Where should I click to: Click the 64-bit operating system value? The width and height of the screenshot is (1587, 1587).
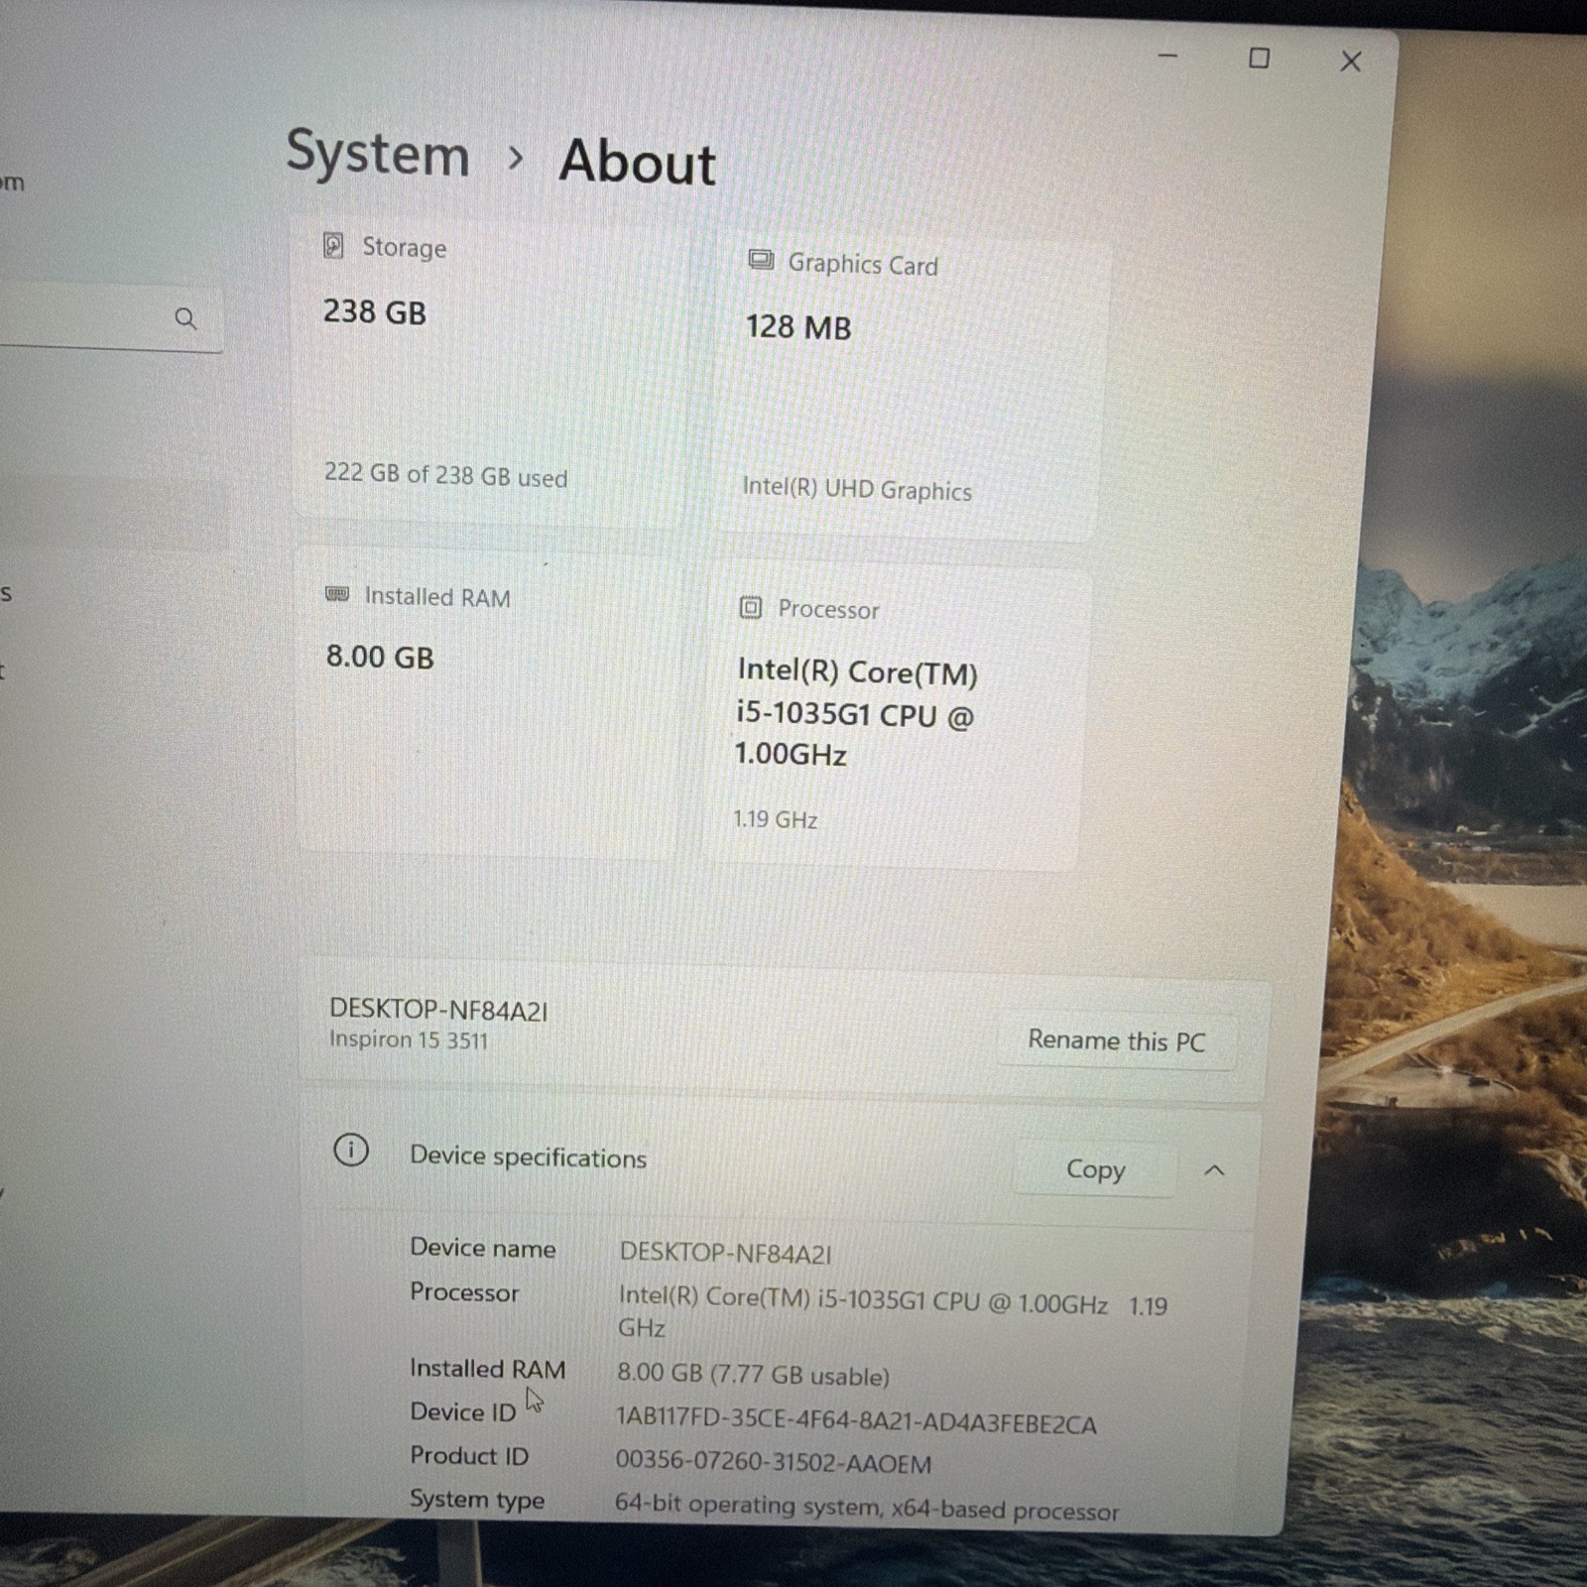tap(866, 1508)
